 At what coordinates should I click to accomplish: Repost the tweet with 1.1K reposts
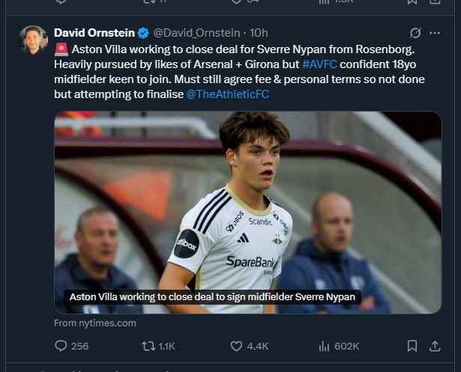(148, 346)
